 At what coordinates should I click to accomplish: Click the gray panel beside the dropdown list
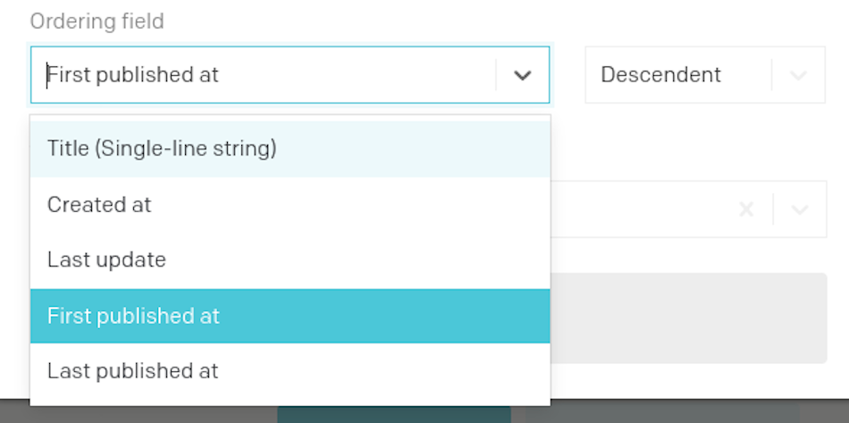click(689, 318)
